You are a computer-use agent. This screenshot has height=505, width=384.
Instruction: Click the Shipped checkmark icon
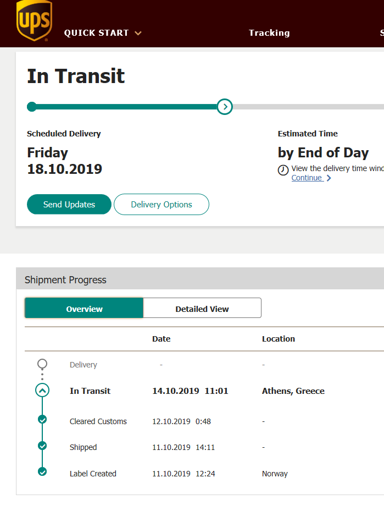coord(42,446)
